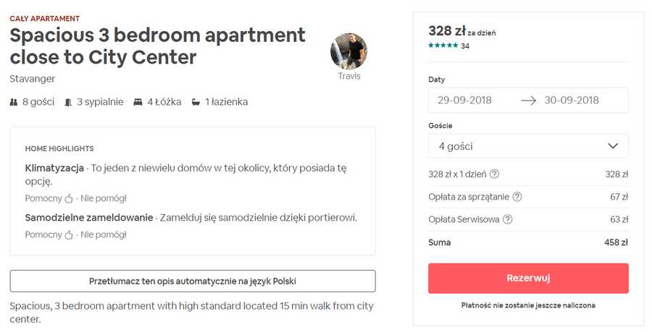Screen dimensions: 652x332
Task: Click the bathtub icon by 1 łazienka
Action: tap(196, 102)
